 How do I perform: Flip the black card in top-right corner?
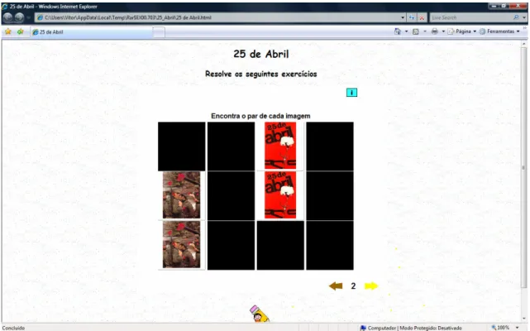coord(330,146)
